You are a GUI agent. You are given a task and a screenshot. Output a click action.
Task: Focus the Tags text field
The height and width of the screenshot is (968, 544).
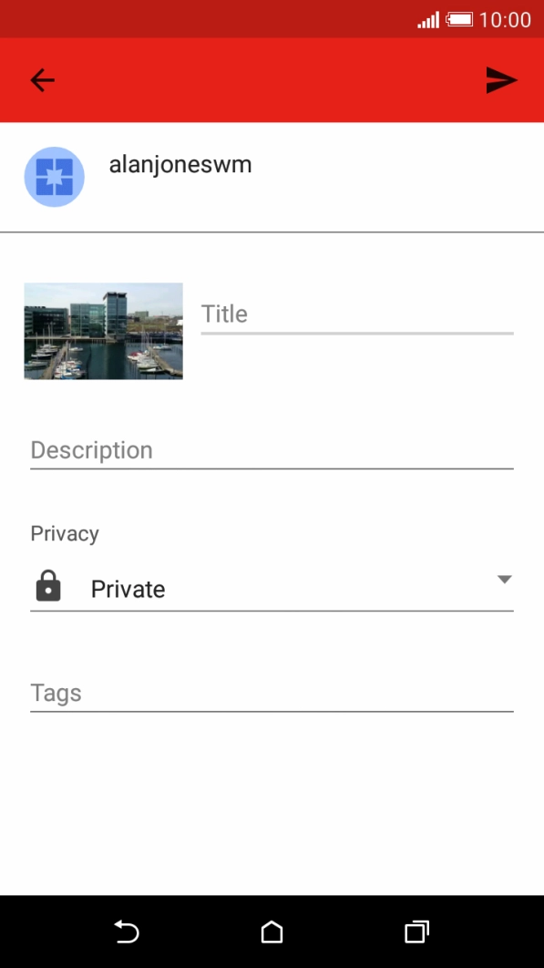(272, 694)
